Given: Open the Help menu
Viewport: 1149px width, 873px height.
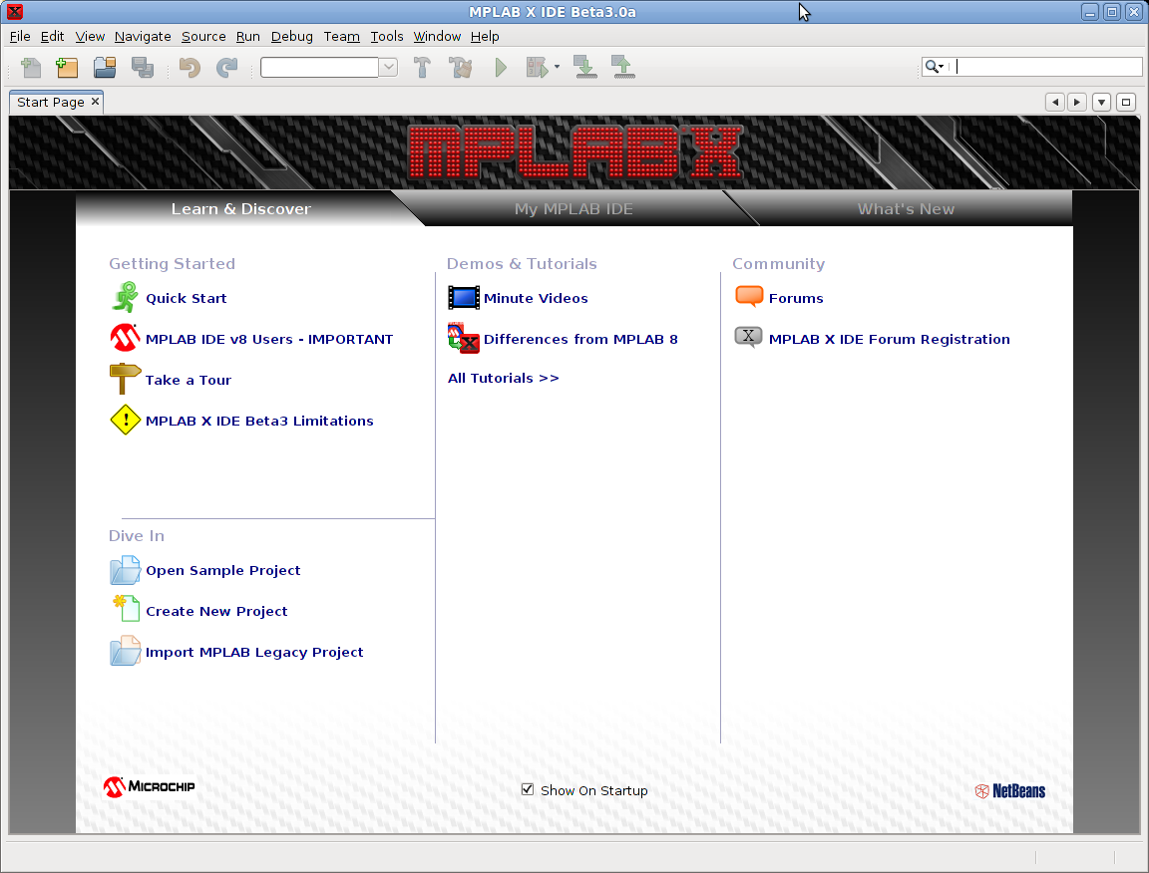Looking at the screenshot, I should [485, 36].
